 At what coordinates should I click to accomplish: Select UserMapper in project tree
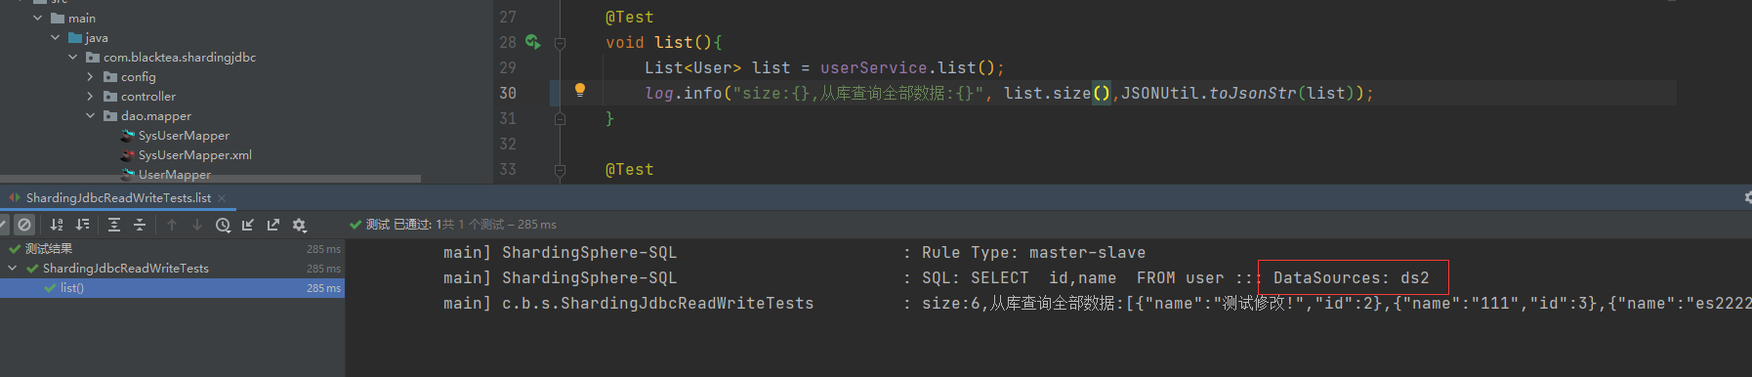click(x=174, y=174)
